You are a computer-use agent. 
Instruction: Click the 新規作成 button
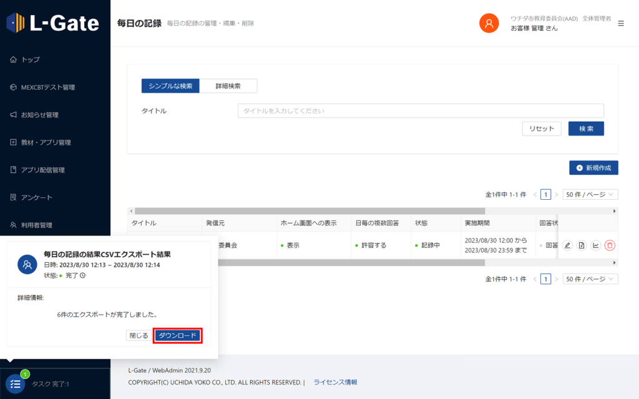click(x=593, y=168)
